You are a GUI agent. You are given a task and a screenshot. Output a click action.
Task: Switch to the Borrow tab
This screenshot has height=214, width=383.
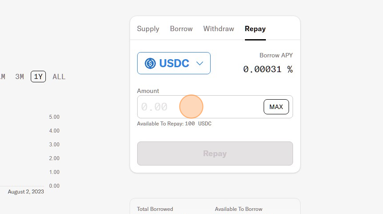(x=181, y=29)
